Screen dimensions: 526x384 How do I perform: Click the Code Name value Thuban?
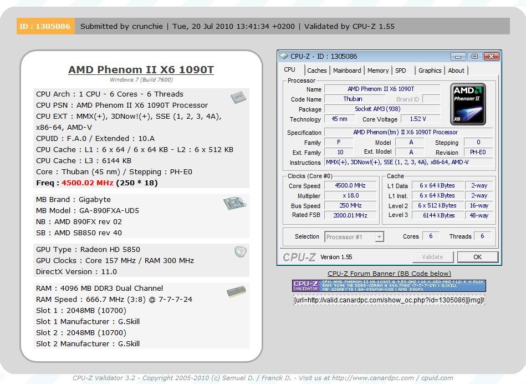354,99
